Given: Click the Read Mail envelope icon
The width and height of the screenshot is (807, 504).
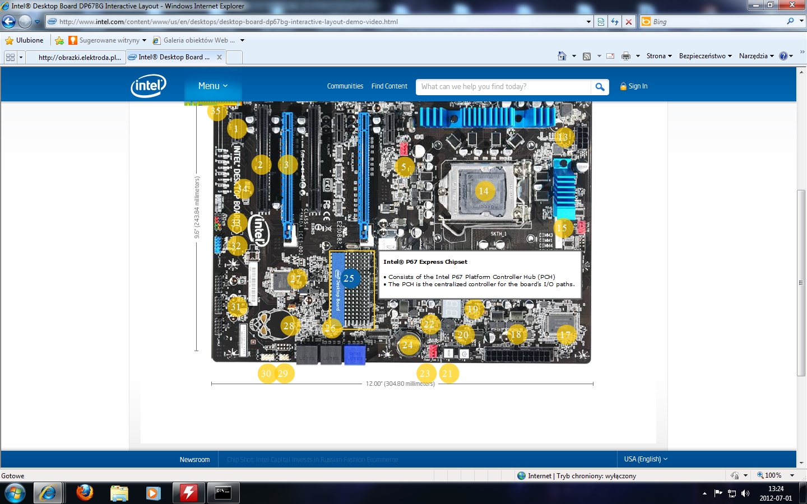Looking at the screenshot, I should tap(610, 56).
